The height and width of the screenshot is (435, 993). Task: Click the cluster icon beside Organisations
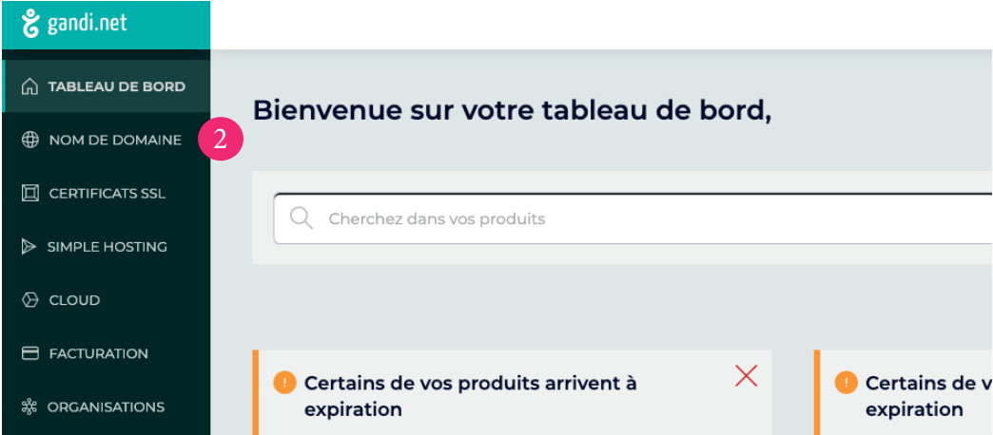pos(29,407)
